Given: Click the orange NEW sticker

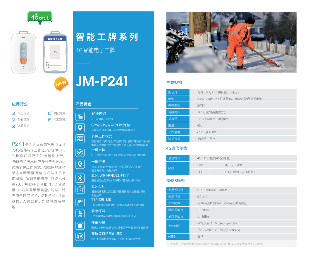Looking at the screenshot, I should click(x=61, y=84).
